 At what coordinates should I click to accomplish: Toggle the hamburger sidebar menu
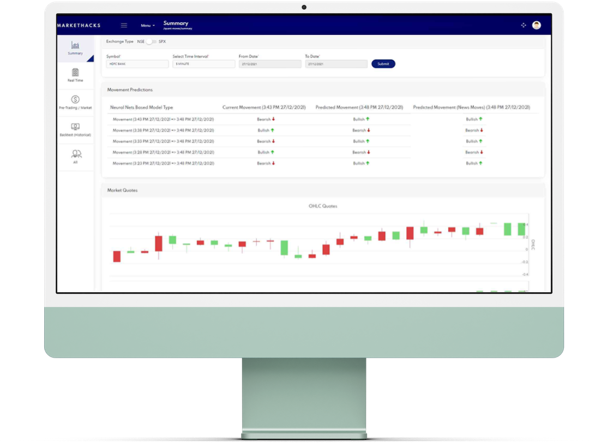point(124,26)
